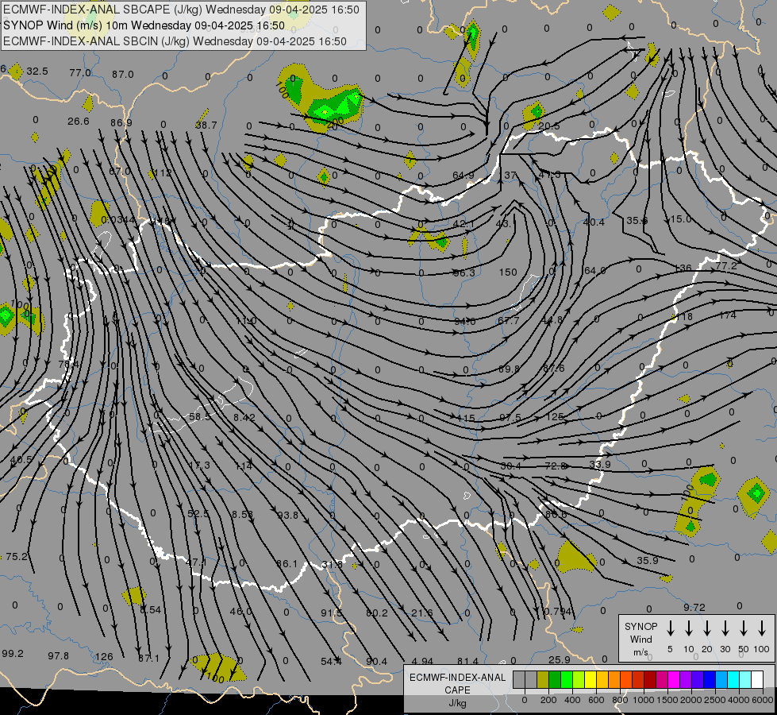Select the SYNOP Wind 10m title line
Image resolution: width=777 pixels, height=715 pixels.
point(144,25)
